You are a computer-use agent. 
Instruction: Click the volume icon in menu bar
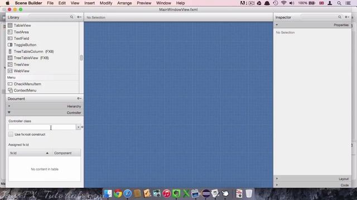(x=292, y=3)
